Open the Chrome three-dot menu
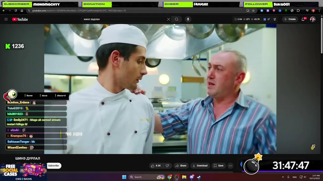 tap(319, 11)
